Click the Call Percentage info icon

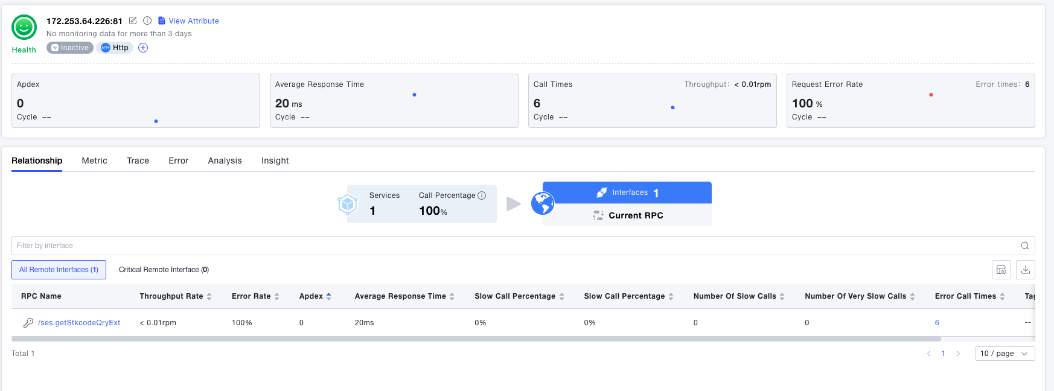tap(482, 195)
